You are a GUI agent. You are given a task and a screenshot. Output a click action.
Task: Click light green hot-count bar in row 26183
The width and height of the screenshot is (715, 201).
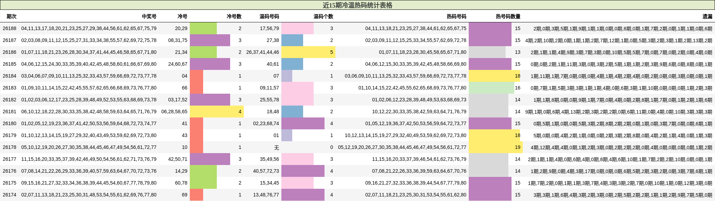[491, 88]
